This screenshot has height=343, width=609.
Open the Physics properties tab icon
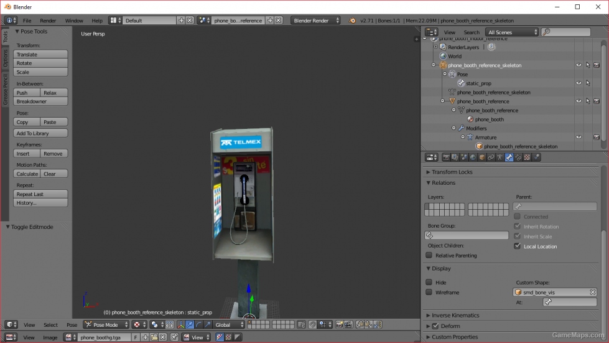pos(536,157)
